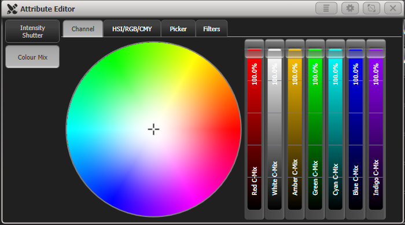Click the Green C-Mix slider handle
Viewport: 405px width, 225px height.
[x=315, y=53]
